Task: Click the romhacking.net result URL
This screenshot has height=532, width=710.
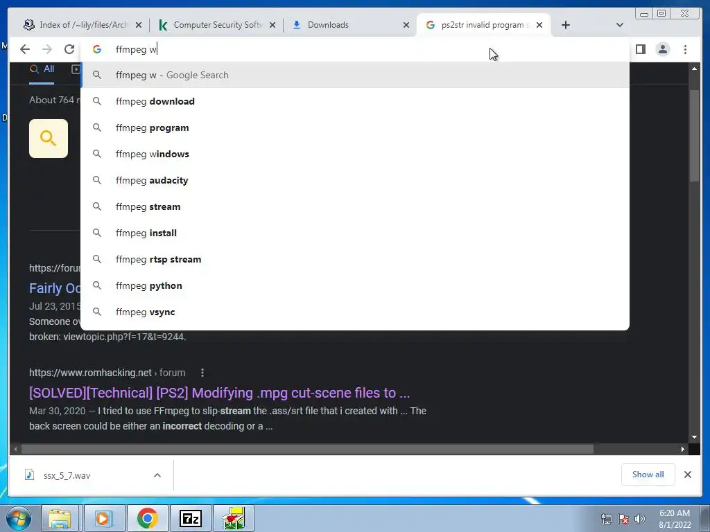Action: [x=107, y=373]
